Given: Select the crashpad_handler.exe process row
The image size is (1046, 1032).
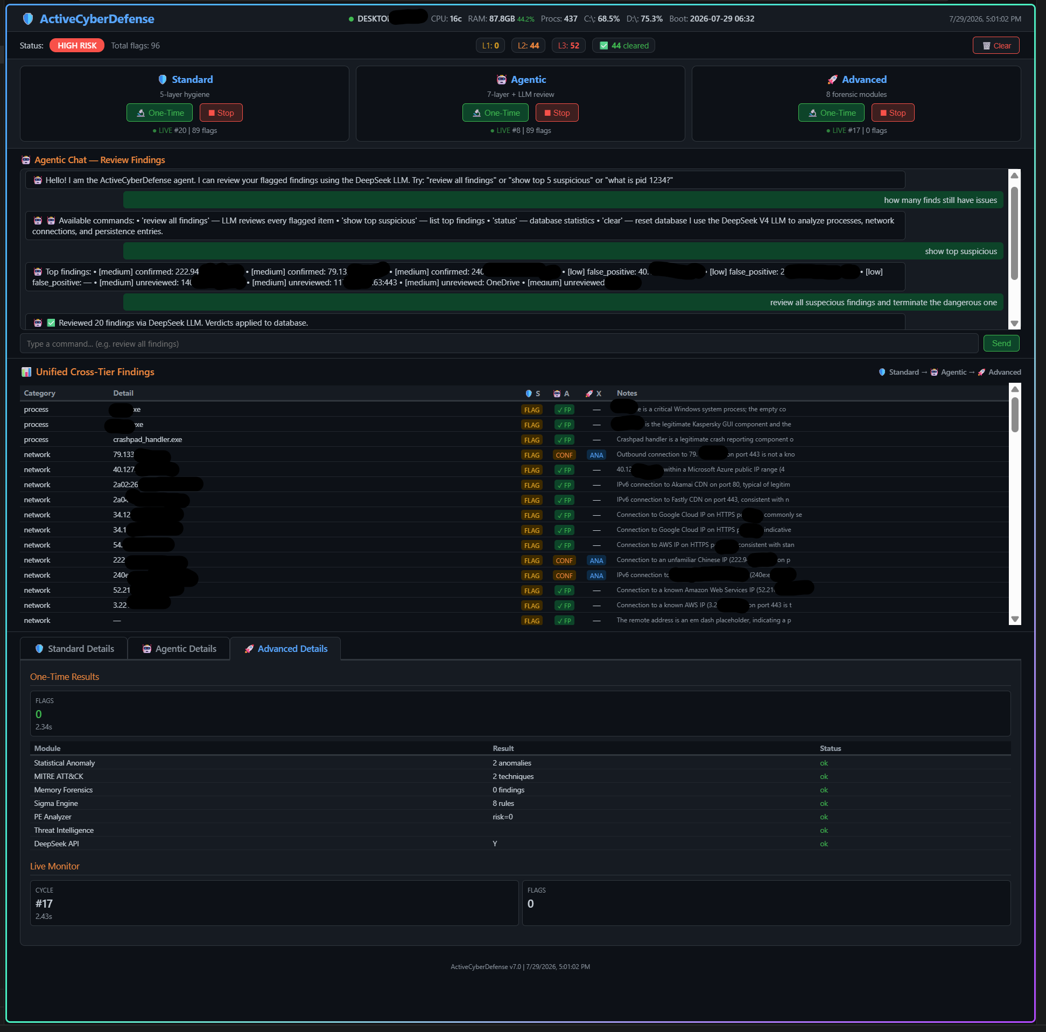Looking at the screenshot, I should (x=513, y=440).
